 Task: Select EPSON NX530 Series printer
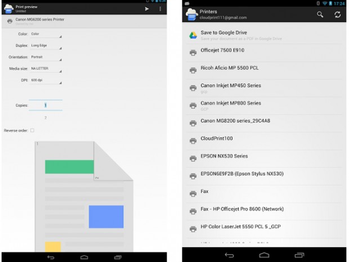[264, 159]
